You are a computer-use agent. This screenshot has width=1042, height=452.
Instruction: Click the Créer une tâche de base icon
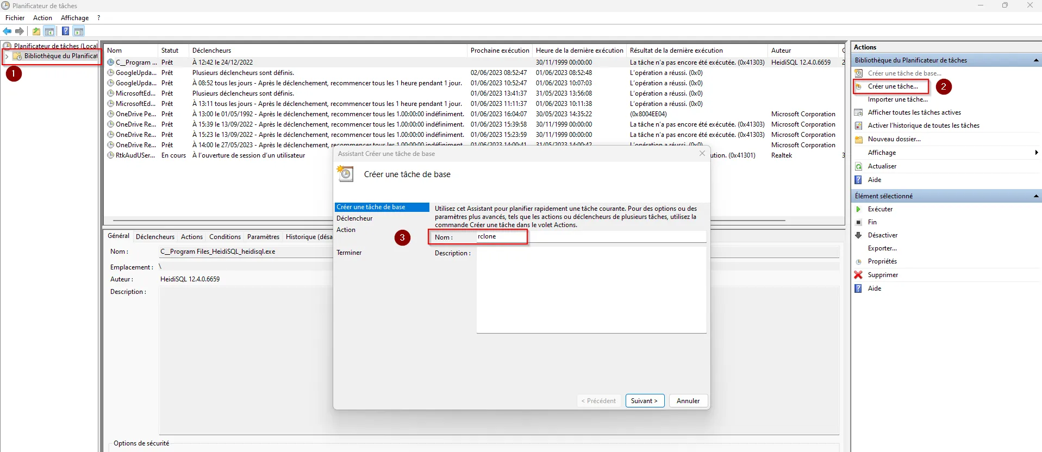(x=859, y=73)
